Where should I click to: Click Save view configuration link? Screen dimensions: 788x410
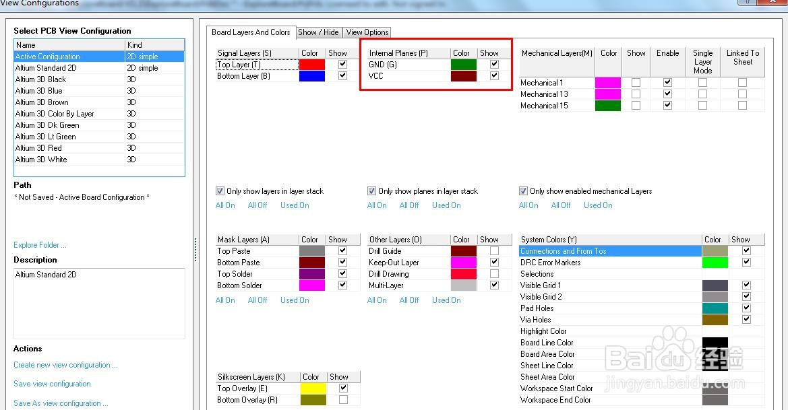point(53,384)
